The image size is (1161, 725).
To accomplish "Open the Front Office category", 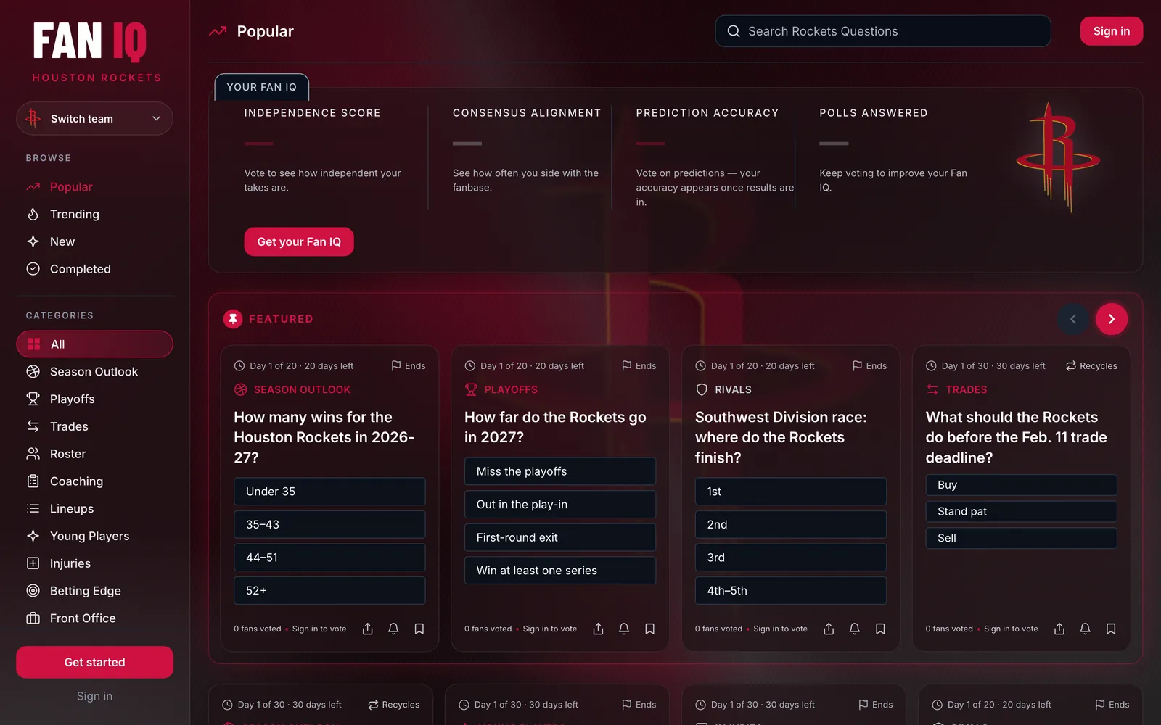I will click(x=94, y=618).
